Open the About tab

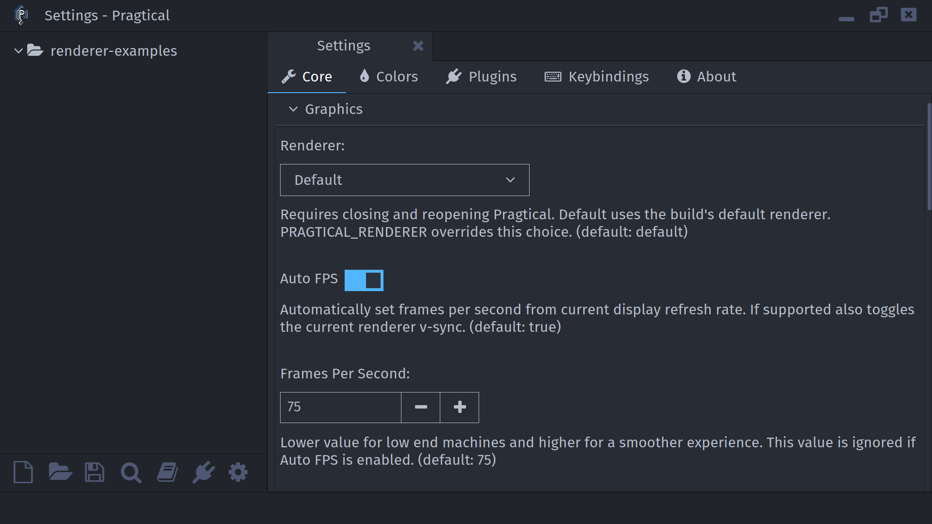pos(706,77)
